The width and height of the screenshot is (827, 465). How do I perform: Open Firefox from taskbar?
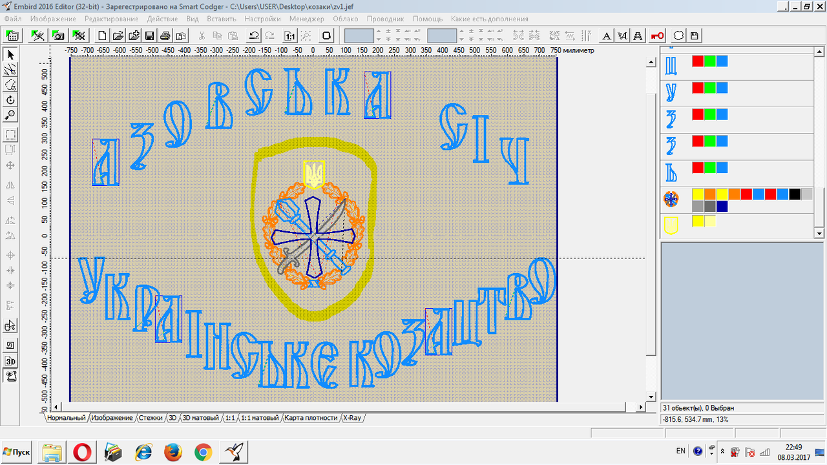173,452
